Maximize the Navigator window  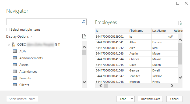pyautogui.click(x=178, y=3)
